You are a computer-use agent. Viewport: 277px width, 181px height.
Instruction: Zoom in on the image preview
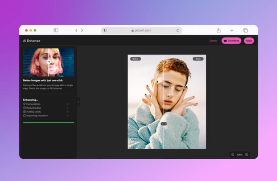point(247,155)
